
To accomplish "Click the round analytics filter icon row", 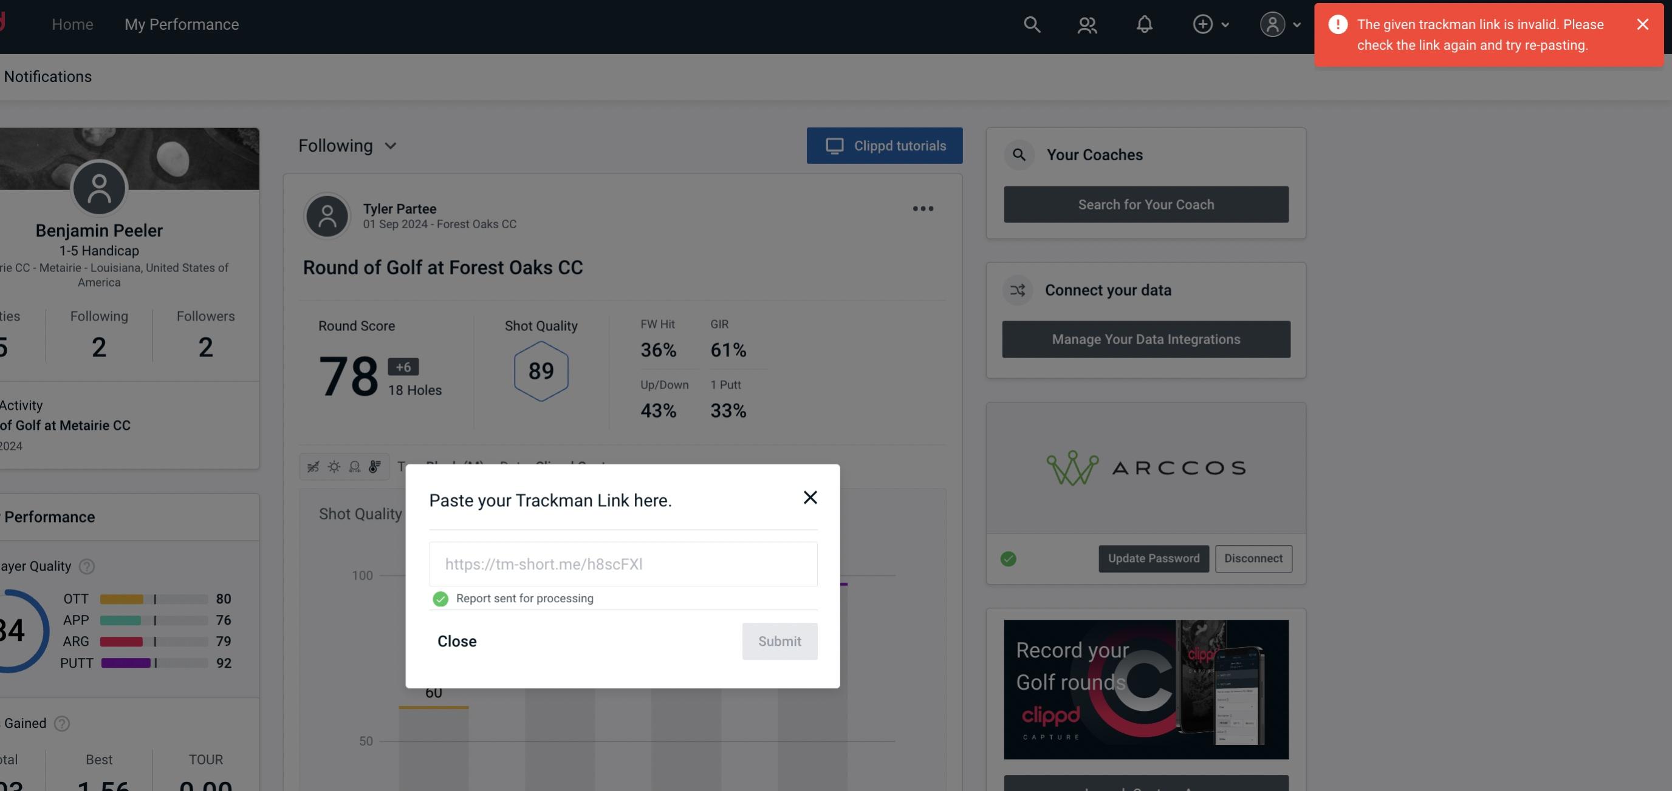I will coord(342,466).
